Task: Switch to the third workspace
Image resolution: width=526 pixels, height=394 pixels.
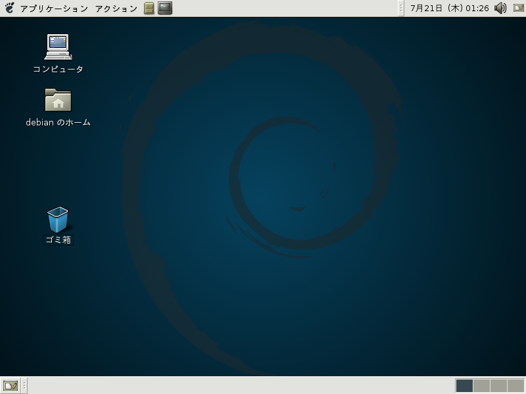Action: pos(499,385)
